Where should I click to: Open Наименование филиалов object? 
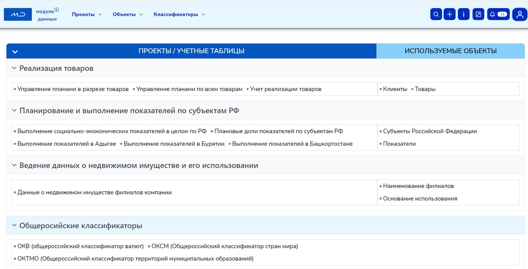(418, 186)
